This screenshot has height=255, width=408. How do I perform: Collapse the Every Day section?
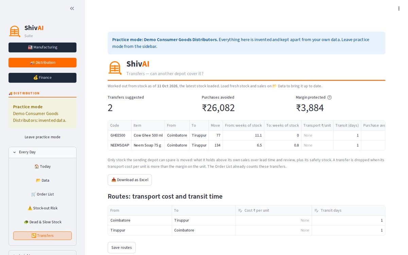click(x=42, y=152)
